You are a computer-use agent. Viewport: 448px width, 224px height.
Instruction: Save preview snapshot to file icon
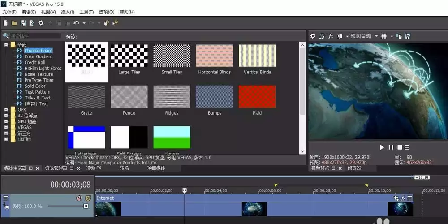(408, 36)
